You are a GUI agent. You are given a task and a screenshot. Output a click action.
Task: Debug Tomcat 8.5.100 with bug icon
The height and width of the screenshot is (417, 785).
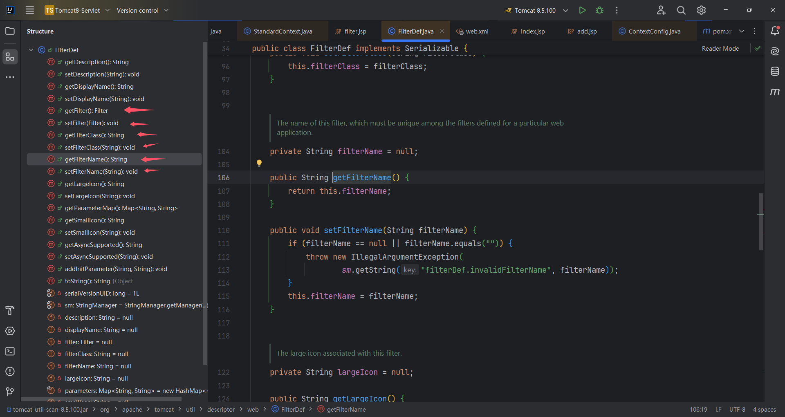599,10
